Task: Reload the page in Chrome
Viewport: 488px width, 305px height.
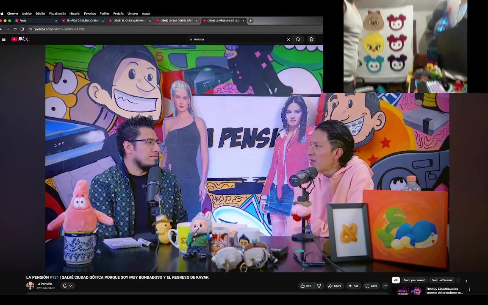Action: [x=15, y=29]
